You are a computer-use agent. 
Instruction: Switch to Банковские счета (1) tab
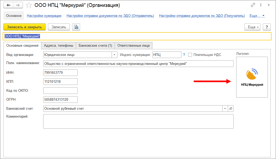(95, 45)
